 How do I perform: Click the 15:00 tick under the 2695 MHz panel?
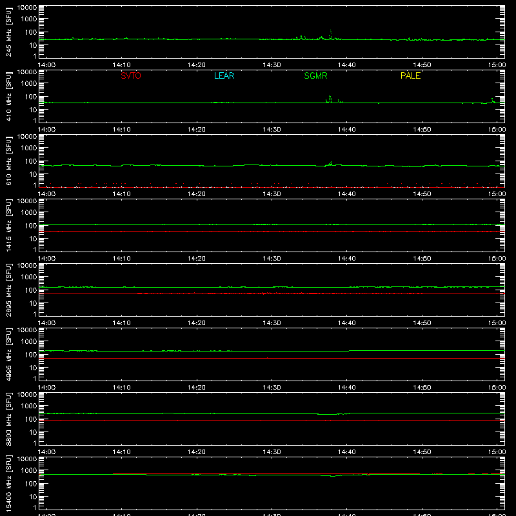click(497, 323)
